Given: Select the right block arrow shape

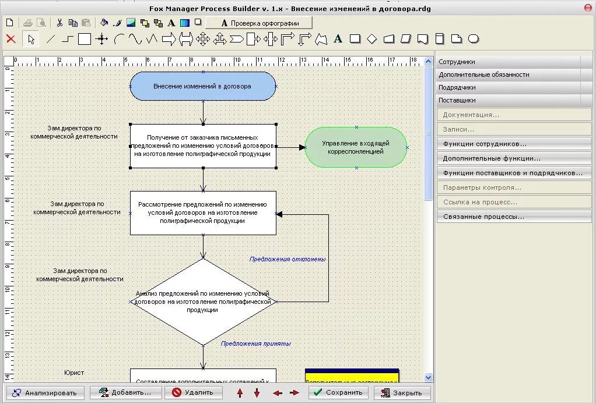Looking at the screenshot, I should pyautogui.click(x=169, y=38).
